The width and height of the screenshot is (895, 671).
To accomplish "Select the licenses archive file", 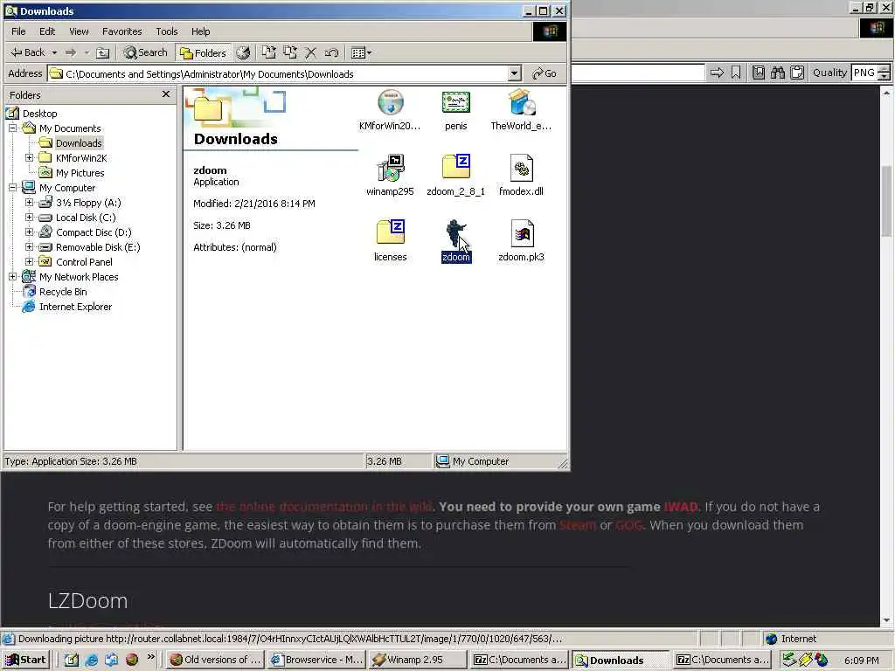I will click(390, 241).
